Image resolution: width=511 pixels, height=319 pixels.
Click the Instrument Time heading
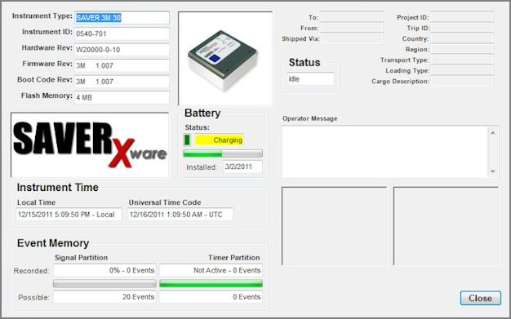point(58,188)
